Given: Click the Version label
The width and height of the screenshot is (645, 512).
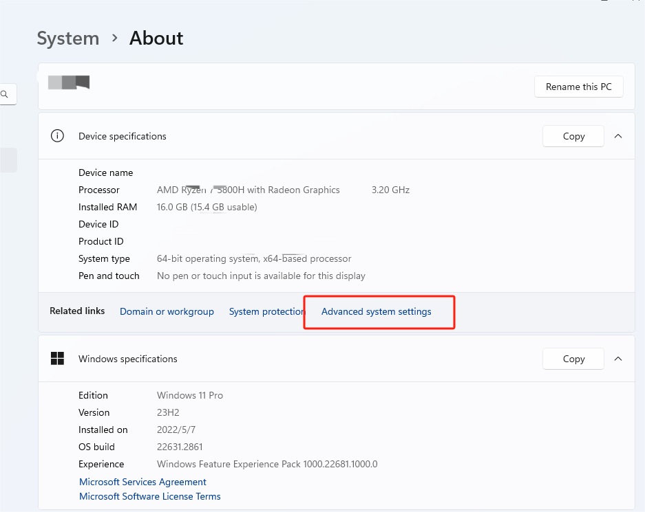Looking at the screenshot, I should coord(94,412).
